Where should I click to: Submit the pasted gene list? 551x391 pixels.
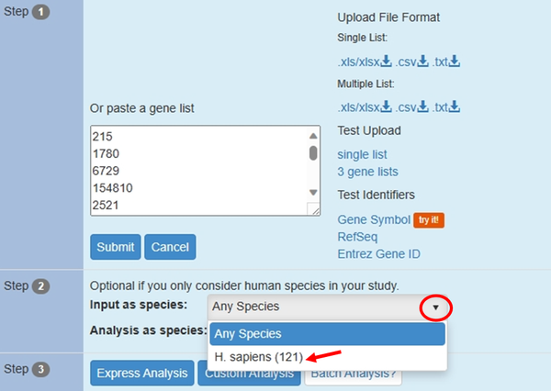click(x=115, y=247)
